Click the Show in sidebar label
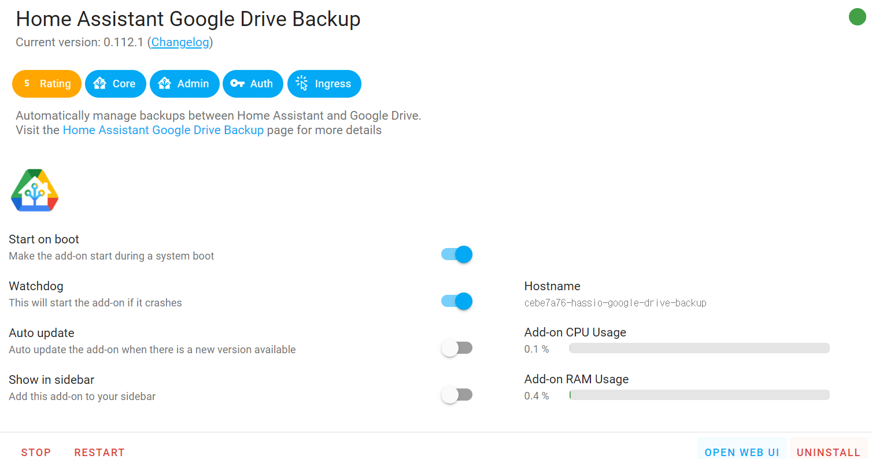872x459 pixels. point(51,380)
